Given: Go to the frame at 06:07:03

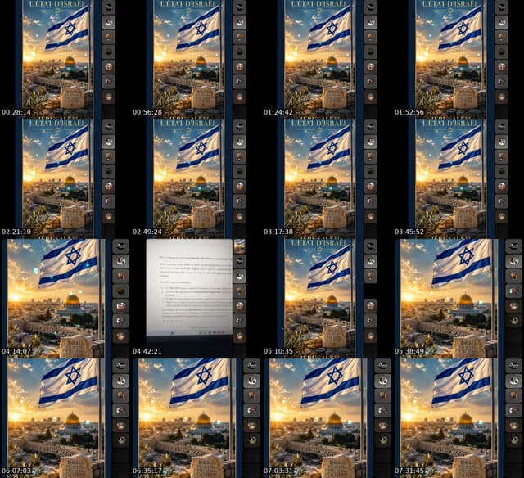Looking at the screenshot, I should click(x=65, y=418).
